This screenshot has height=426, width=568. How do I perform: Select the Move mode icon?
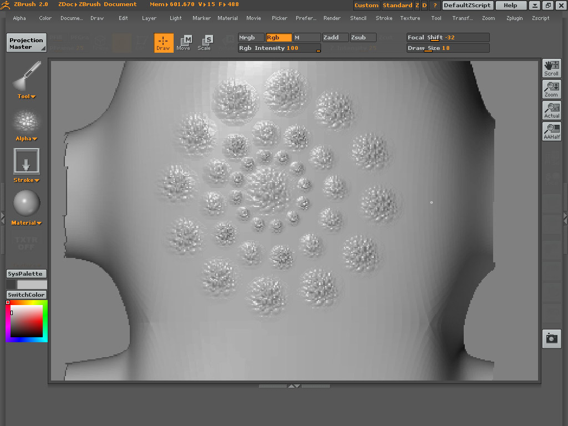click(184, 43)
